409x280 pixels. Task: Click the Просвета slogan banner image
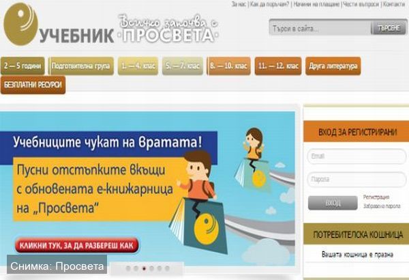coord(168,29)
